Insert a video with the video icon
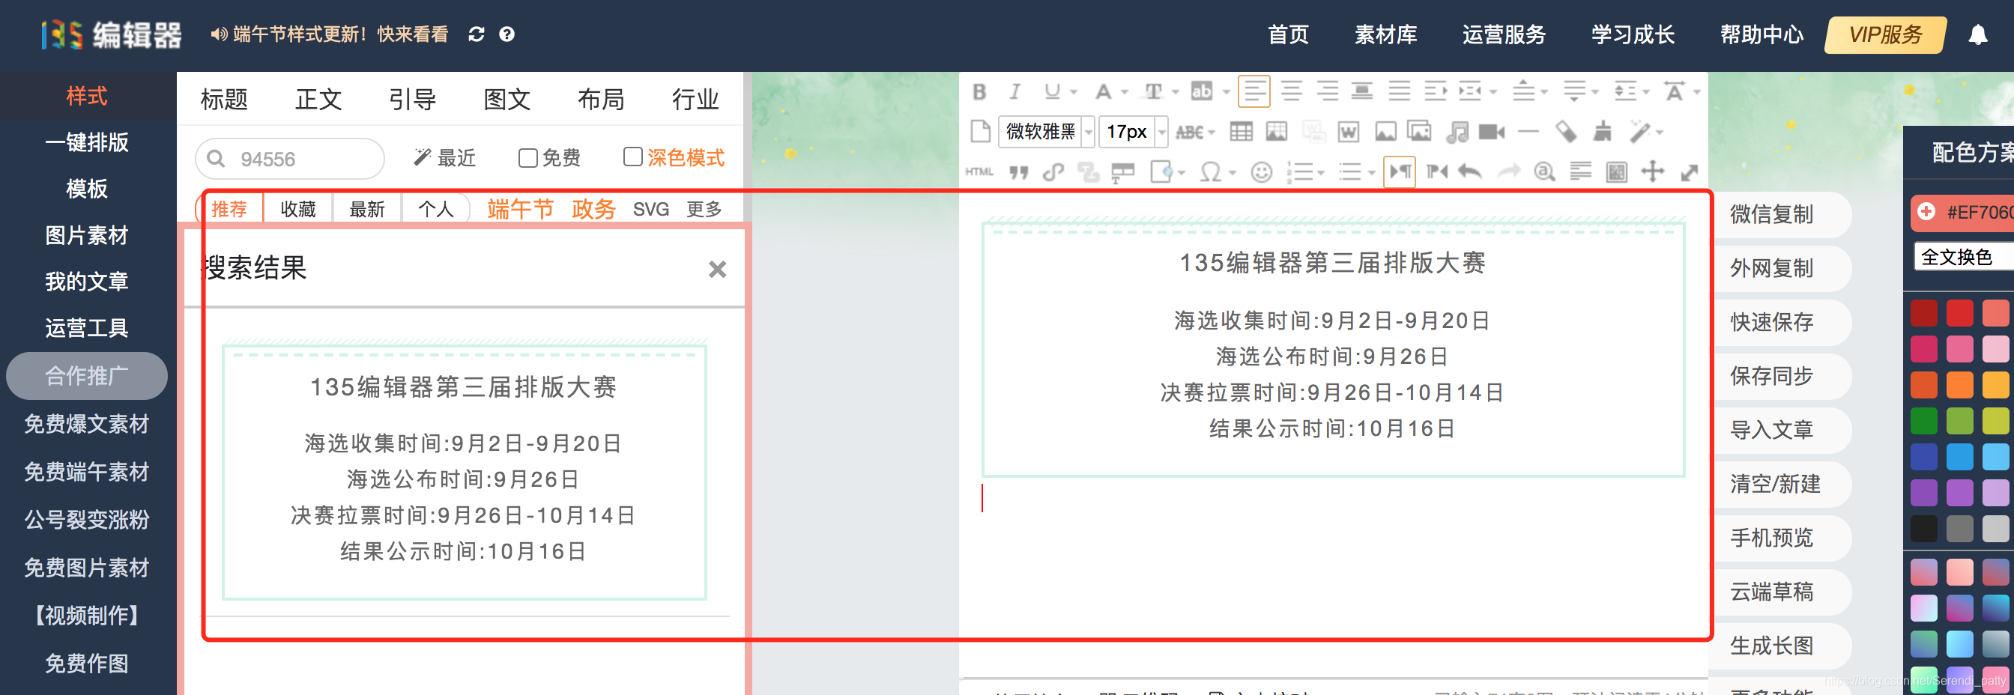Viewport: 2014px width, 695px height. pyautogui.click(x=1493, y=131)
